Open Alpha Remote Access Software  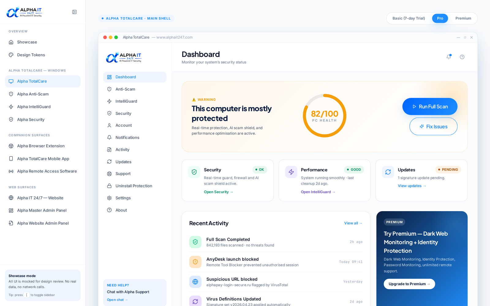pos(43,171)
